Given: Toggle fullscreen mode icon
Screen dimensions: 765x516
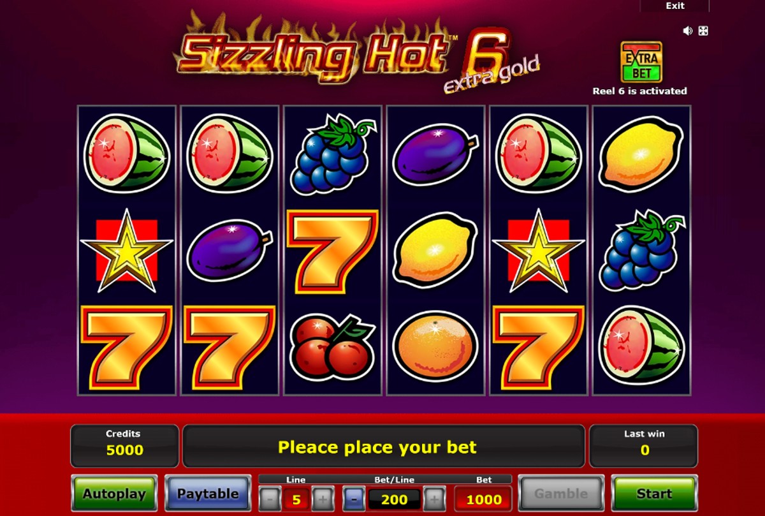Looking at the screenshot, I should [x=703, y=31].
